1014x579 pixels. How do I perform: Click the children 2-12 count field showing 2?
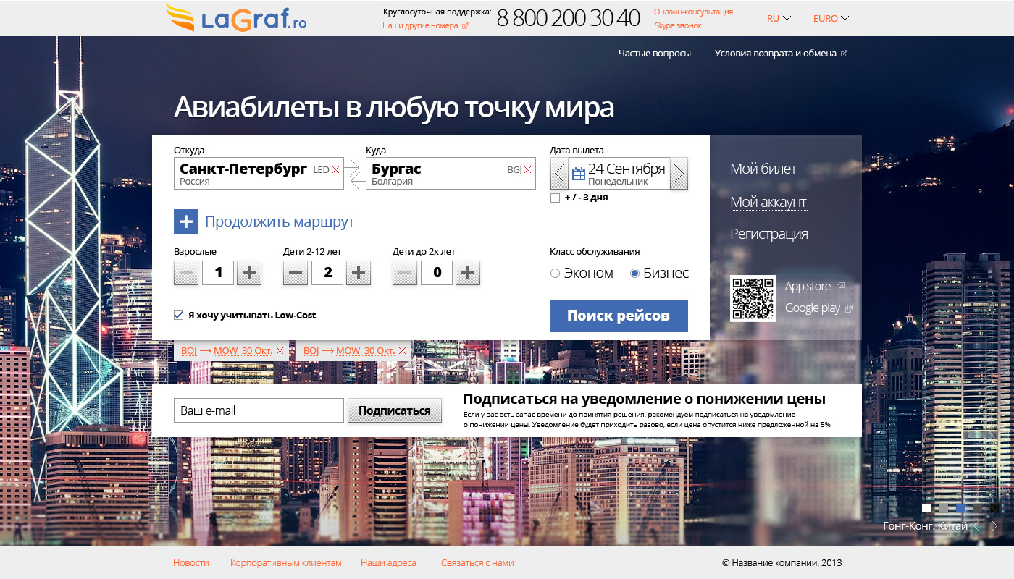(327, 273)
